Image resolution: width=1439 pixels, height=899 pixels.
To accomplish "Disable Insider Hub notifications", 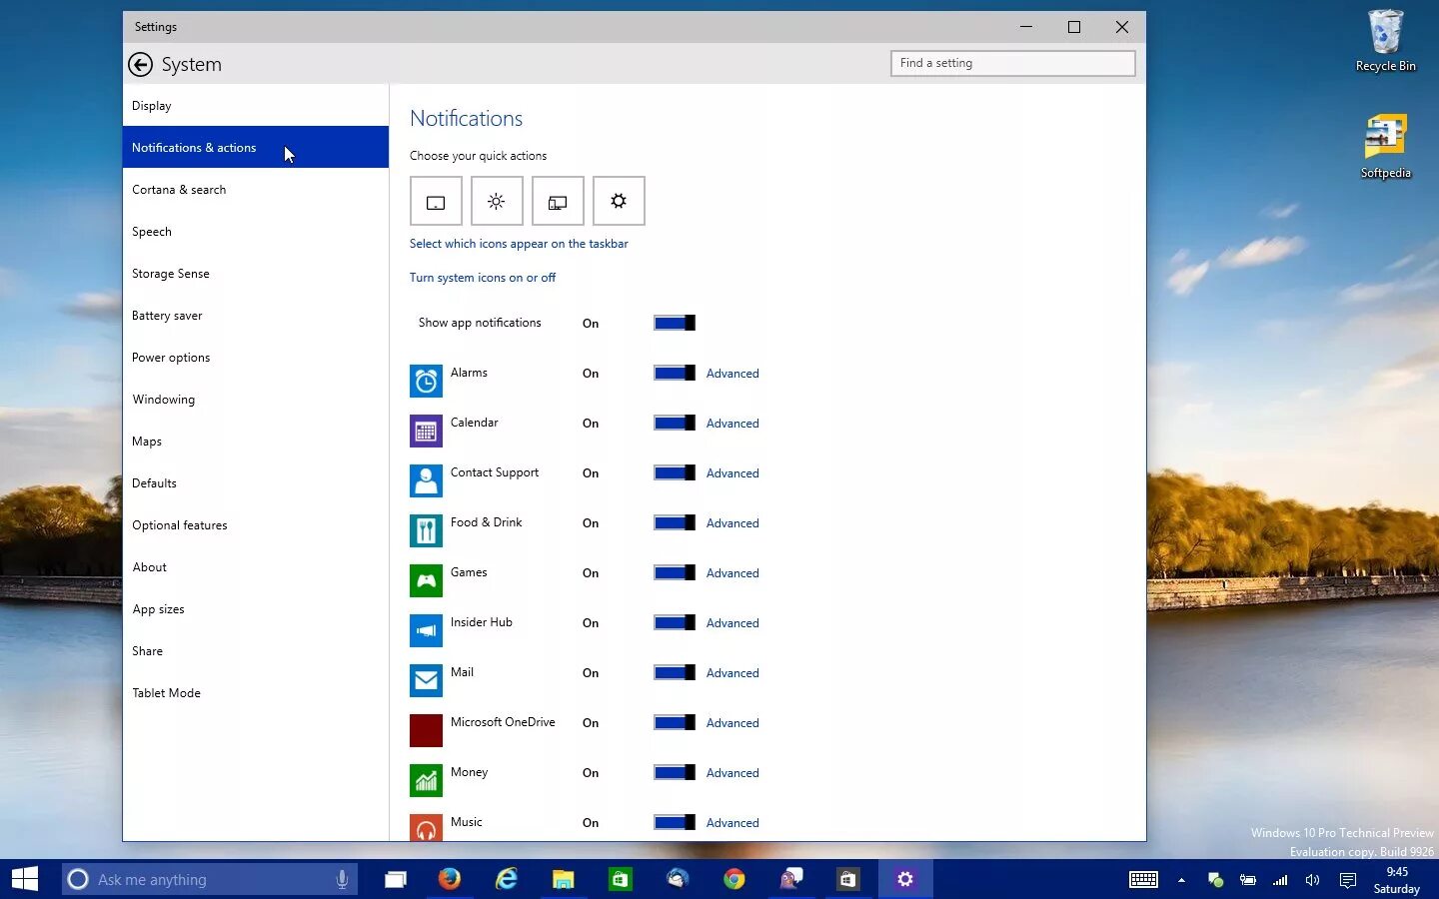I will point(675,622).
